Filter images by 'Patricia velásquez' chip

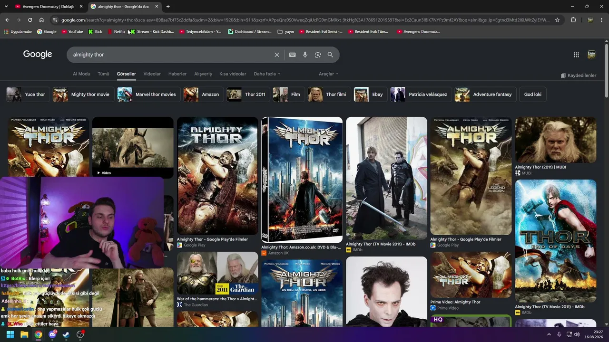coord(421,95)
